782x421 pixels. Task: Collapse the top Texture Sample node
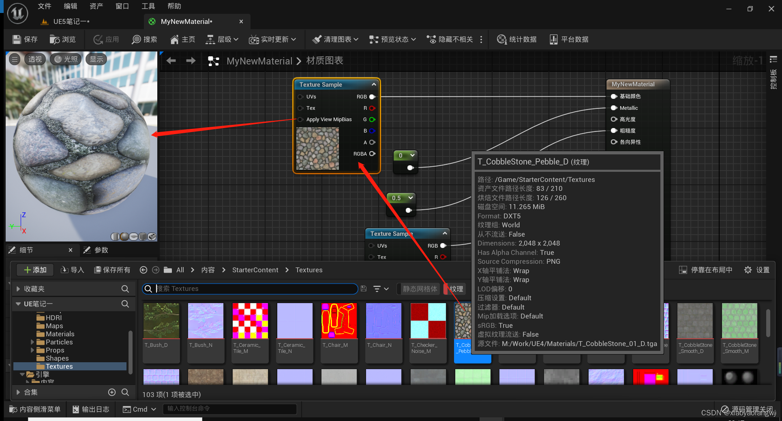point(374,84)
